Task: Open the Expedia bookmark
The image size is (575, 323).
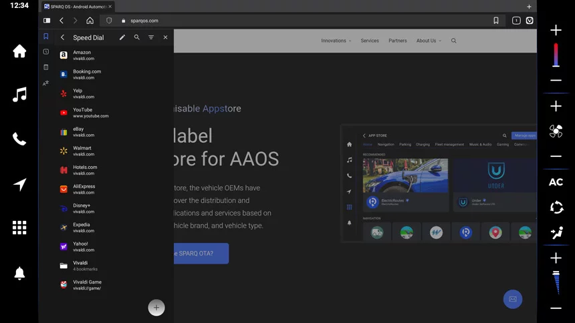Action: [114, 228]
